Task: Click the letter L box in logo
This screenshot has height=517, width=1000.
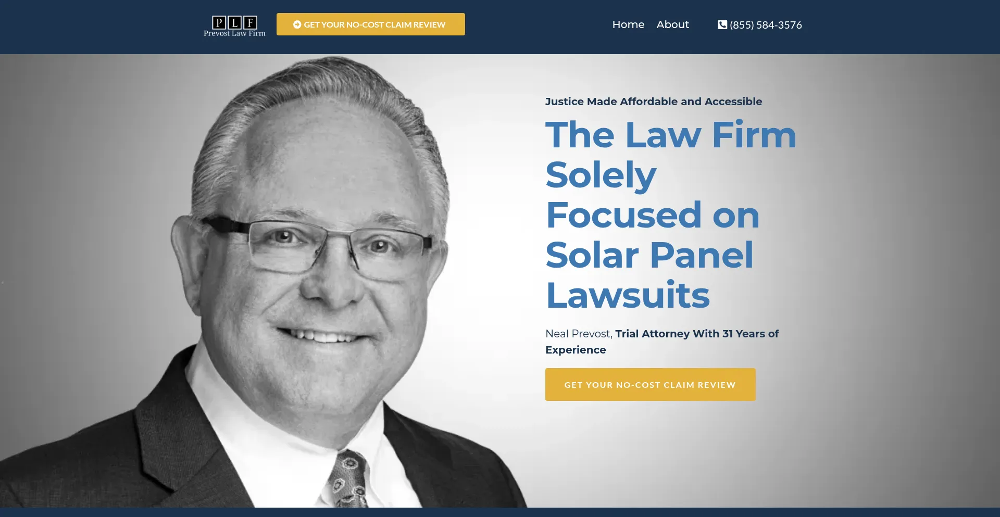Action: click(235, 22)
